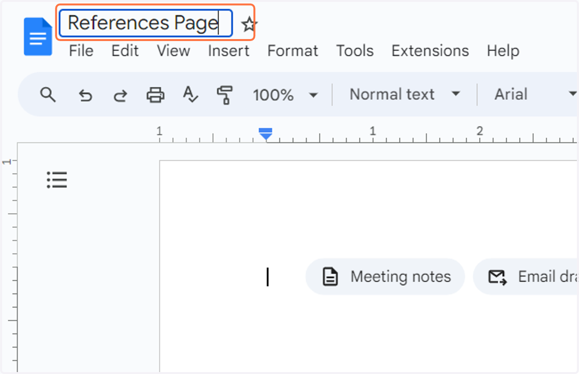Click the search menus magnifier icon
Screen dimensions: 579x374
click(48, 94)
